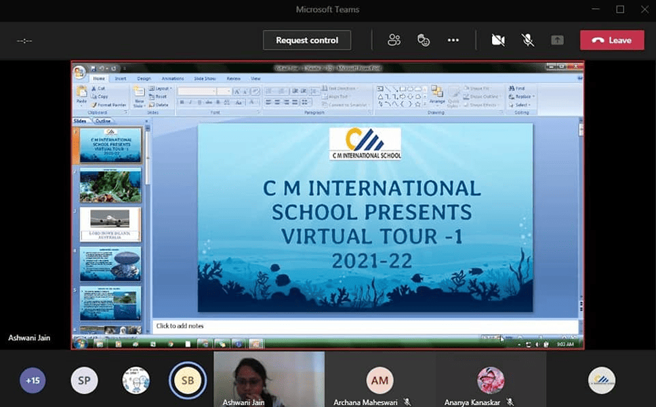The width and height of the screenshot is (656, 407).
Task: Open the Windows Start orb
Action: pyautogui.click(x=80, y=344)
